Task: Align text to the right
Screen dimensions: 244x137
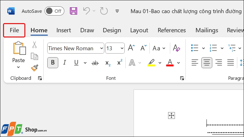Action: tap(219, 63)
